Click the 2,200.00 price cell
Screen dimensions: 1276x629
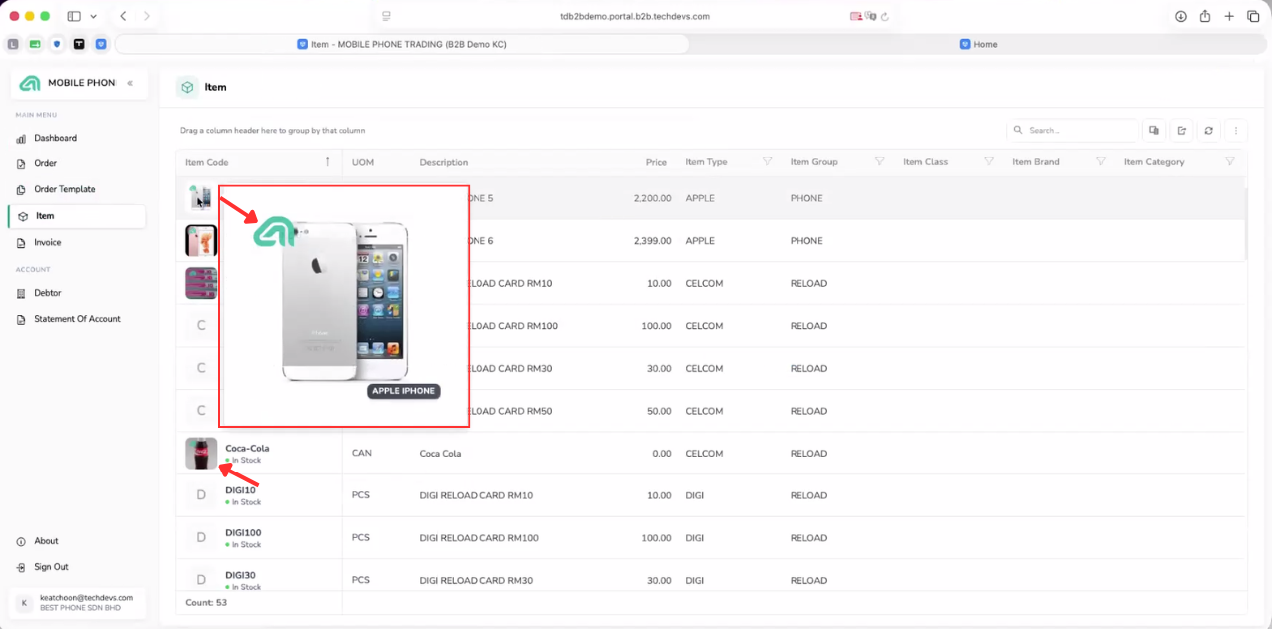[652, 198]
